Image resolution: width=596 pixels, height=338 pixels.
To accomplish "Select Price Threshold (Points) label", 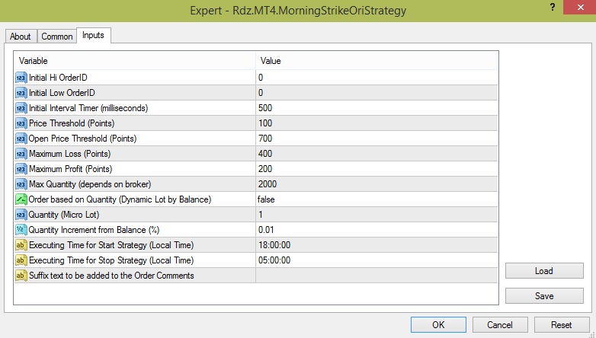I will pos(72,123).
